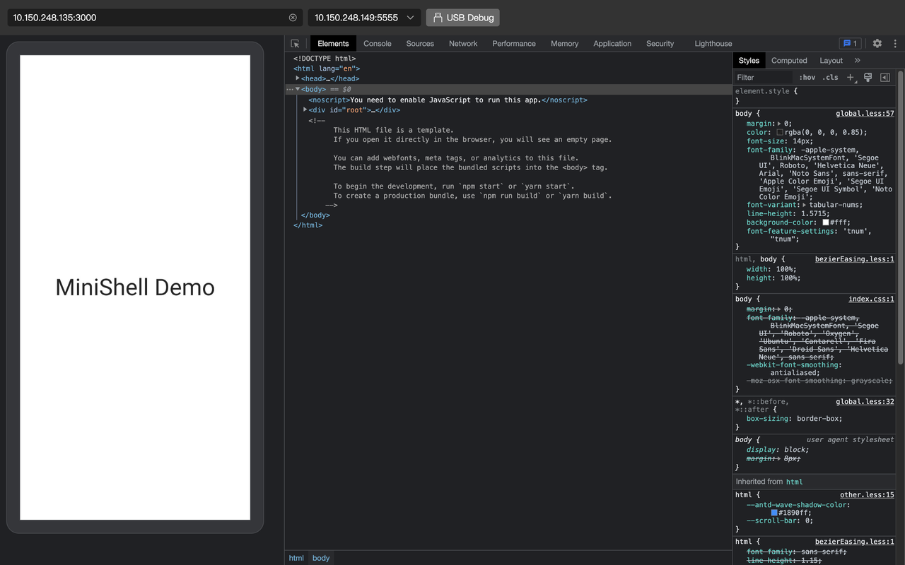Select the Styles sidebar tab

click(x=749, y=61)
